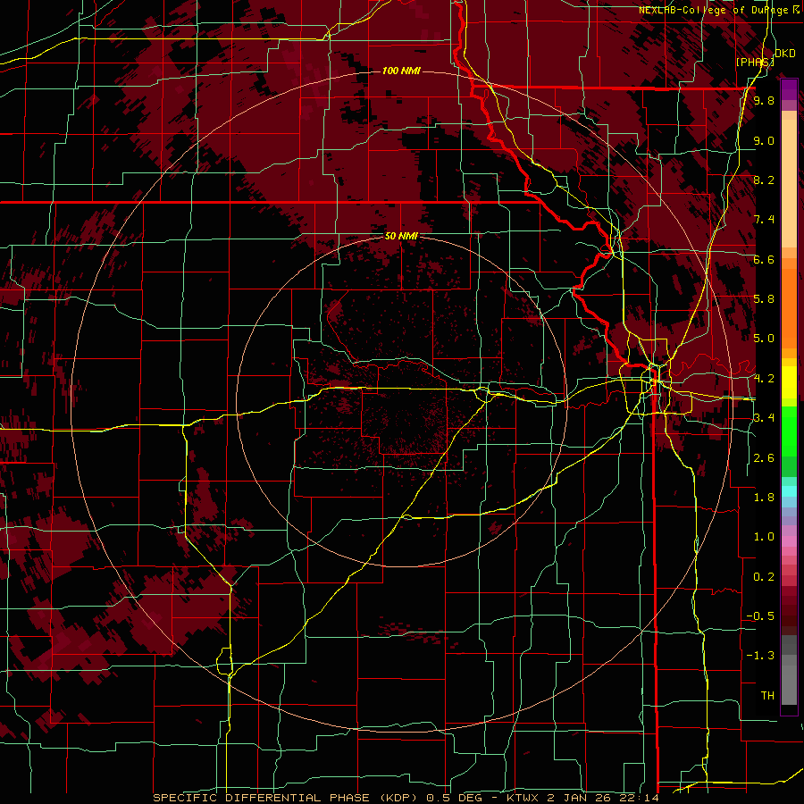Click the 50 NMI range ring label
Image resolution: width=804 pixels, height=804 pixels.
click(401, 236)
